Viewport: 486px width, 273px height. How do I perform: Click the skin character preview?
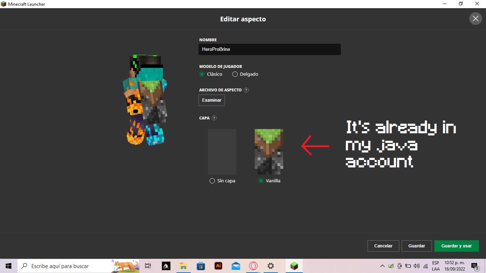[x=145, y=100]
